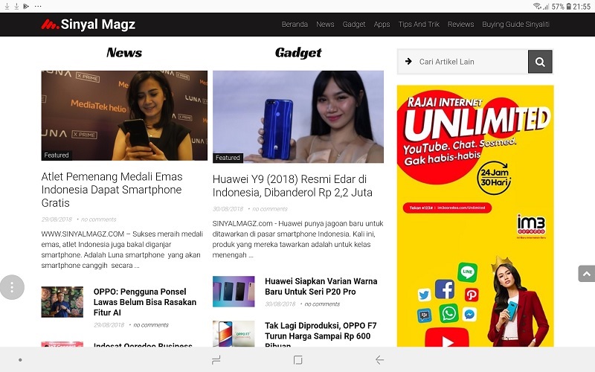Tap the Android back arrow
This screenshot has height=372, width=595.
click(379, 360)
